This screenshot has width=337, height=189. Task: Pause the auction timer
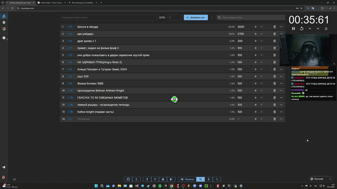[x=294, y=29]
